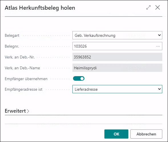
Task: Toggle off Empfänger übernehmen switch
Action: point(79,78)
